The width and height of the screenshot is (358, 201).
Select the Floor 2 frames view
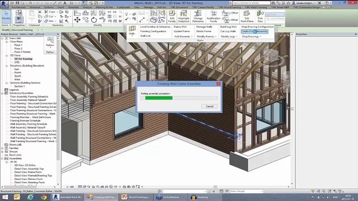(x=22, y=52)
